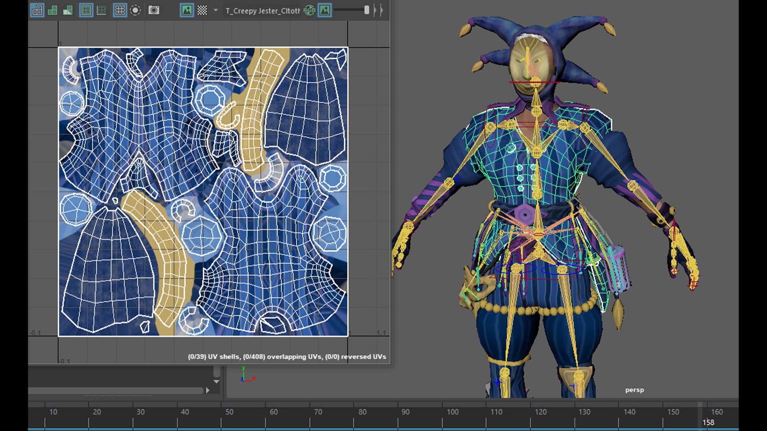Adjust the image dimming slider handle
This screenshot has height=431, width=767.
point(367,10)
